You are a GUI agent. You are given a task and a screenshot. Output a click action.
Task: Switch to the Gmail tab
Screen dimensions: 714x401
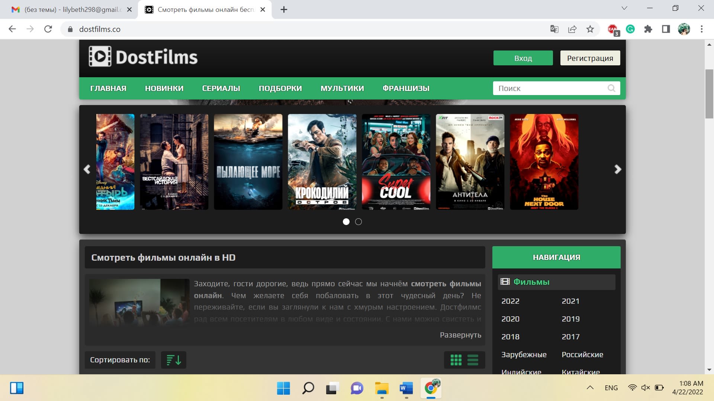67,10
